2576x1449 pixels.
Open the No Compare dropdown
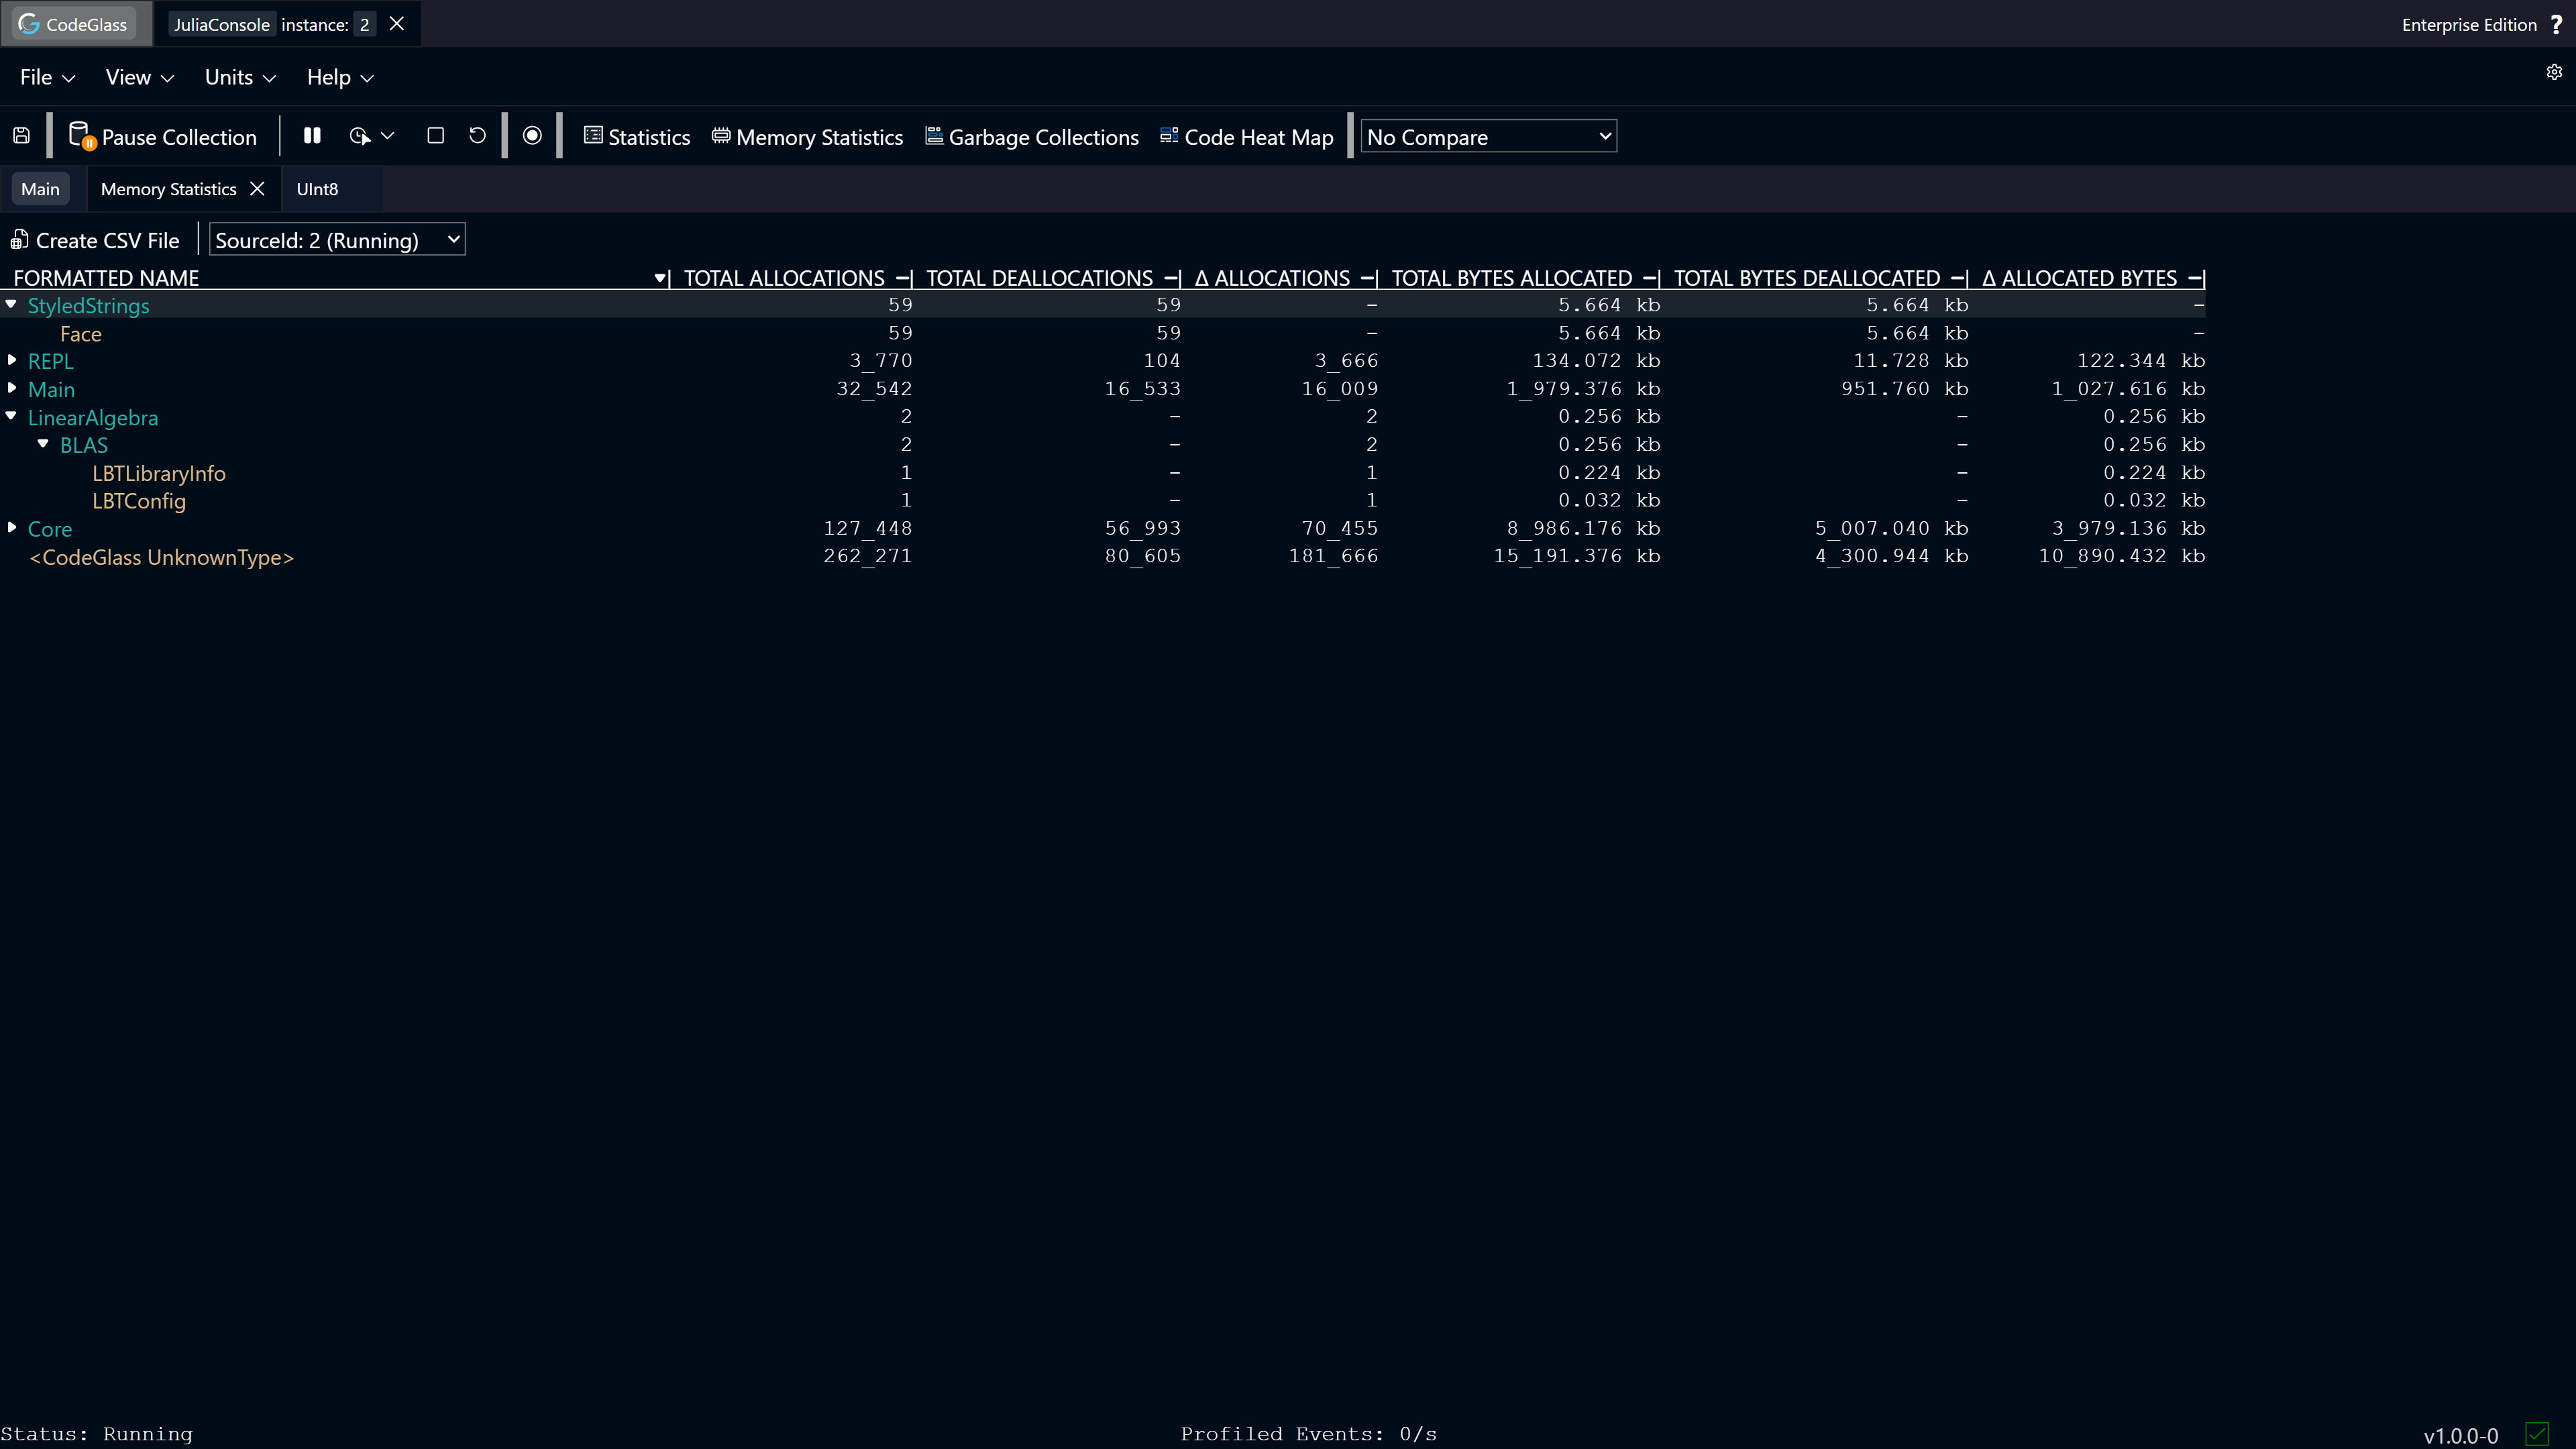click(x=1489, y=136)
